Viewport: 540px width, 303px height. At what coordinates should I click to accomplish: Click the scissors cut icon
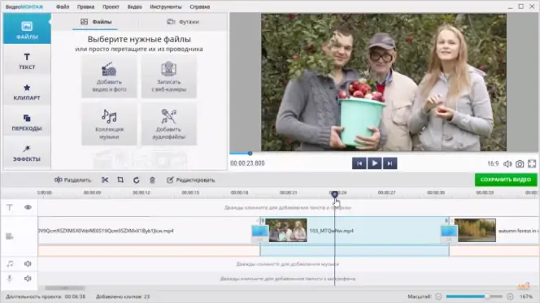click(105, 180)
